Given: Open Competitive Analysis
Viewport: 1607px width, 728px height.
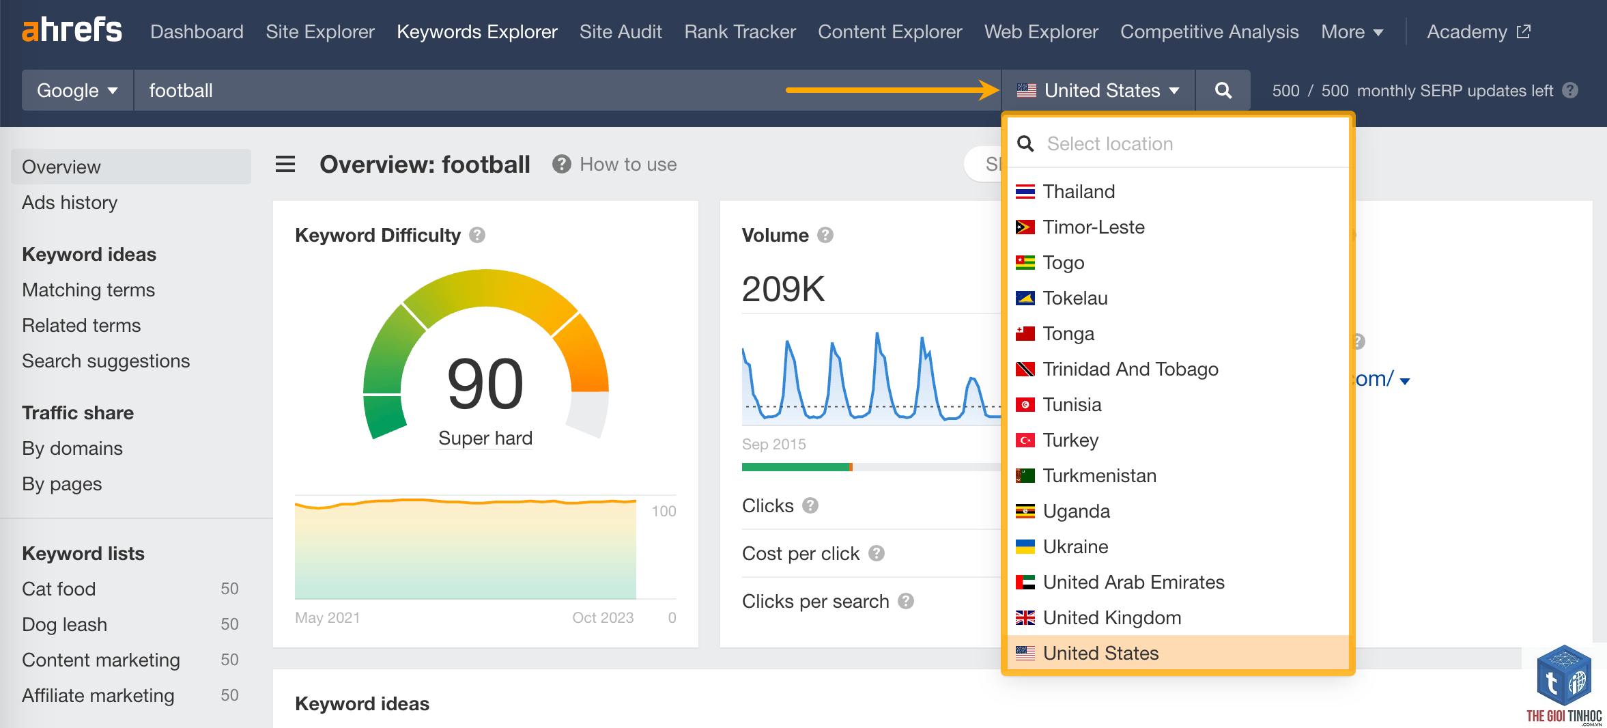Looking at the screenshot, I should [1209, 31].
